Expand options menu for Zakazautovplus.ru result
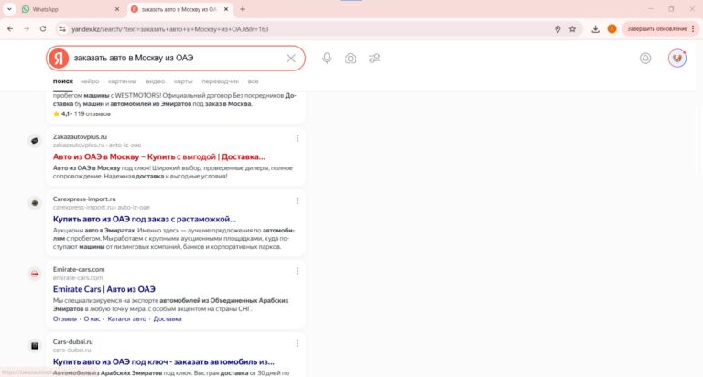 297,139
